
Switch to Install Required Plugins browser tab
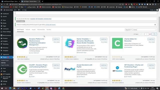[10, 1]
